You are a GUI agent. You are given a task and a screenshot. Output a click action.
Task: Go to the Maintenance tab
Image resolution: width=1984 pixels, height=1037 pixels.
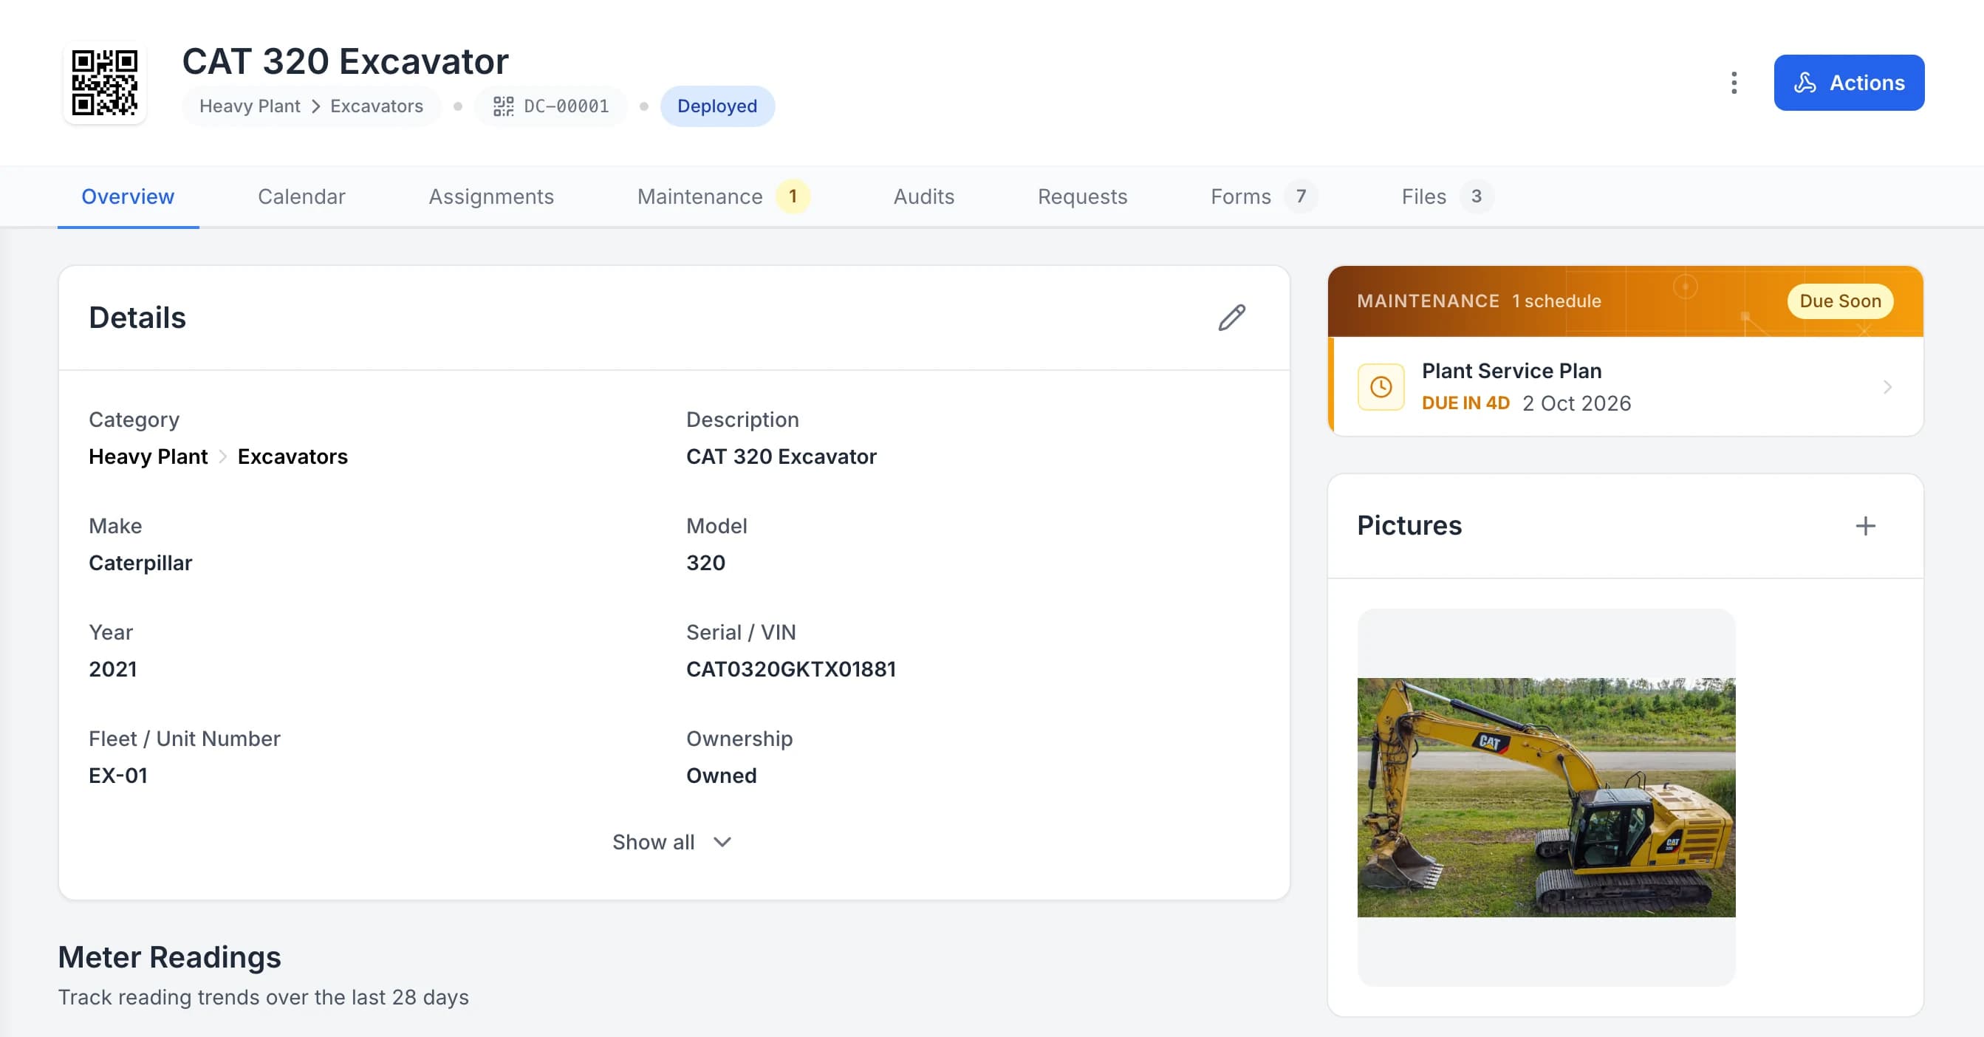pyautogui.click(x=722, y=197)
